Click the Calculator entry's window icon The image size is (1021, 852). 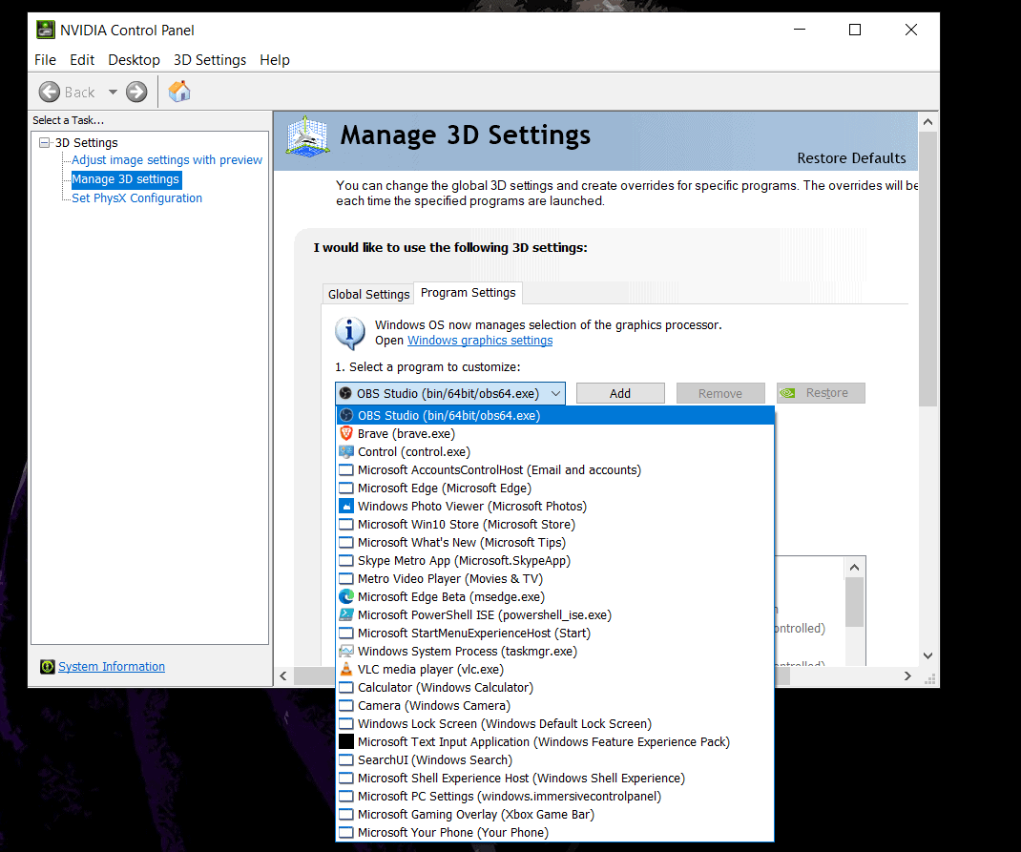tap(346, 687)
